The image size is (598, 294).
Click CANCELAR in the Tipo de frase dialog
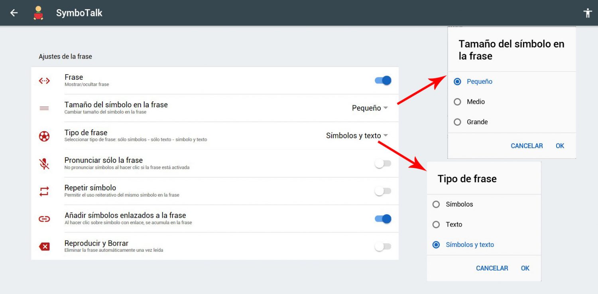[x=492, y=268]
